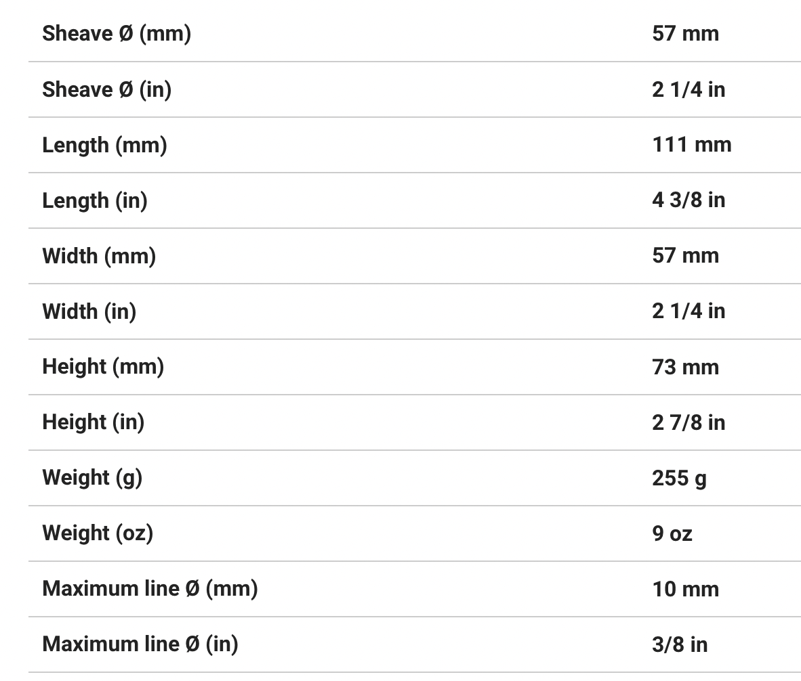
Task: Click the 3/8 in maximum line value
Action: point(679,644)
